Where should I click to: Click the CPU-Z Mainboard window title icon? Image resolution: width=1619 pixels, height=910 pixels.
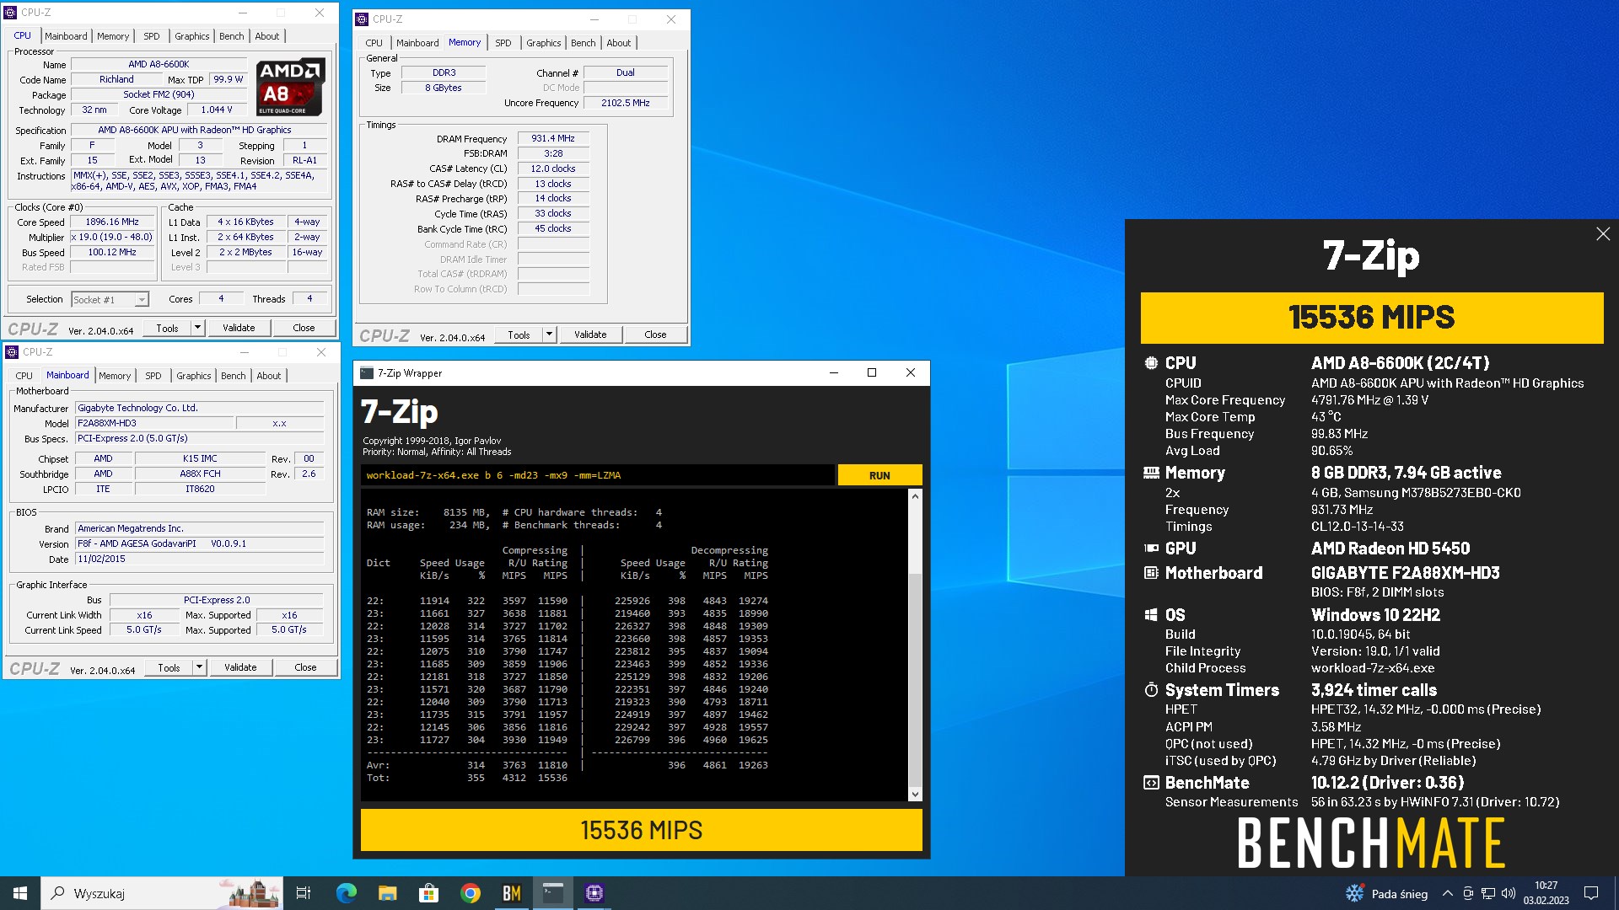(12, 352)
